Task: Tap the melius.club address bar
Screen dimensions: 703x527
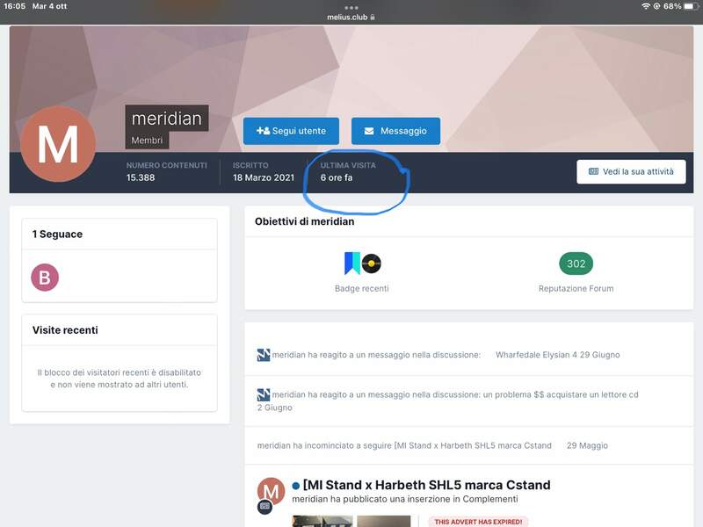Action: tap(351, 16)
